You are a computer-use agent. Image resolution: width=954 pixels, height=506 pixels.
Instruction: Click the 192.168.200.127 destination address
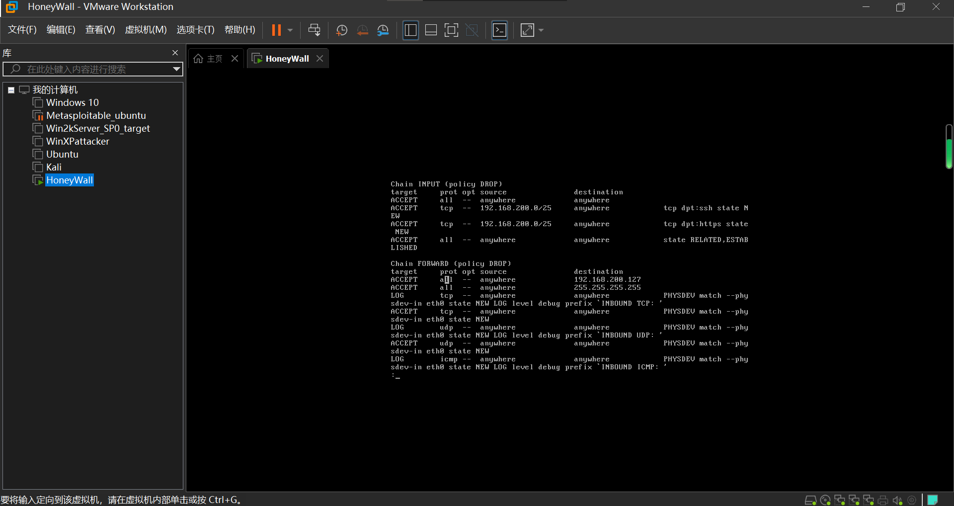(607, 280)
